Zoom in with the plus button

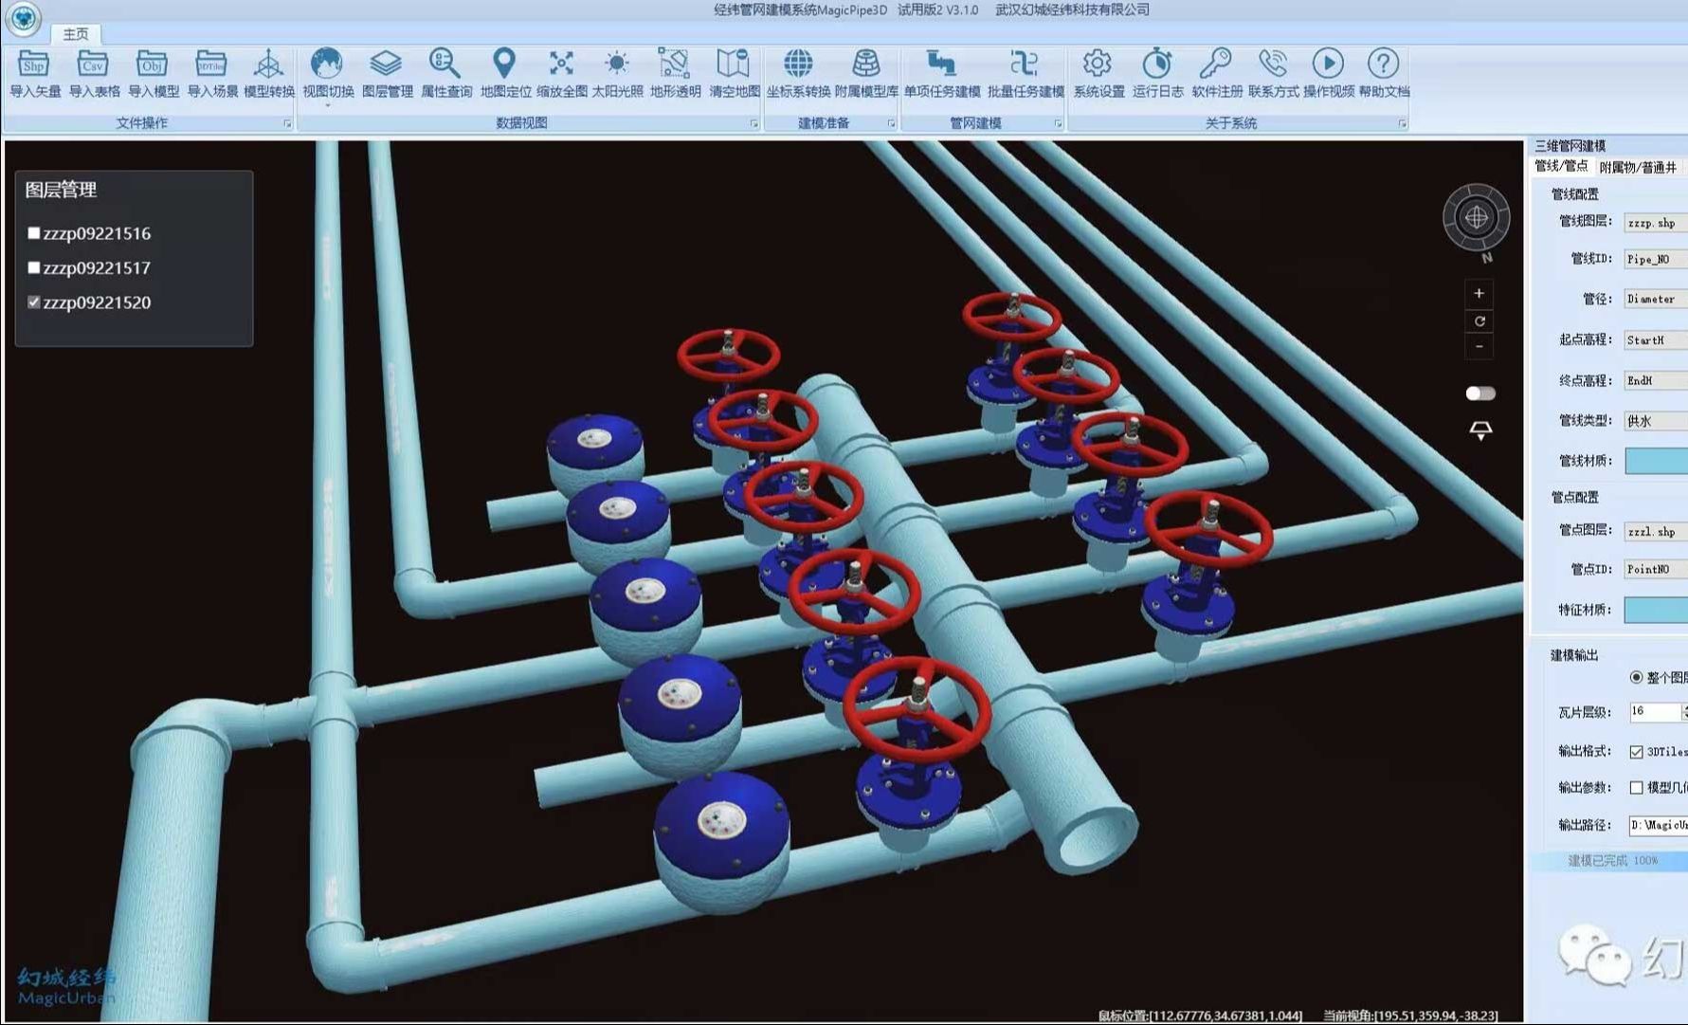(x=1479, y=293)
